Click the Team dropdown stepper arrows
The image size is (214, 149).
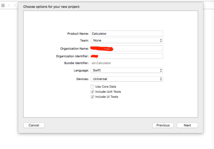161,41
